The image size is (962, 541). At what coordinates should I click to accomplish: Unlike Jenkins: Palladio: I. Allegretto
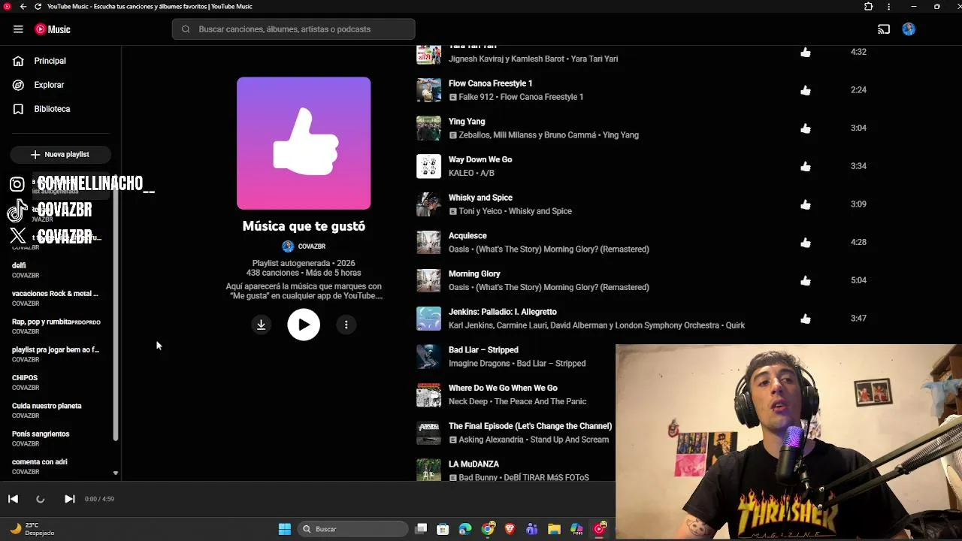pos(806,319)
